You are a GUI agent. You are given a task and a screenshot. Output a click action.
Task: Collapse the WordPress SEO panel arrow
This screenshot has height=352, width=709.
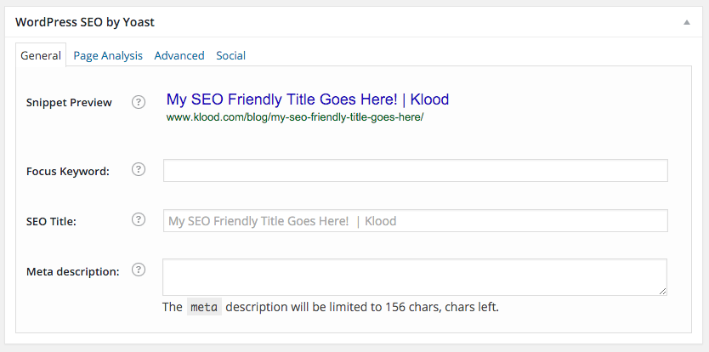coord(687,22)
